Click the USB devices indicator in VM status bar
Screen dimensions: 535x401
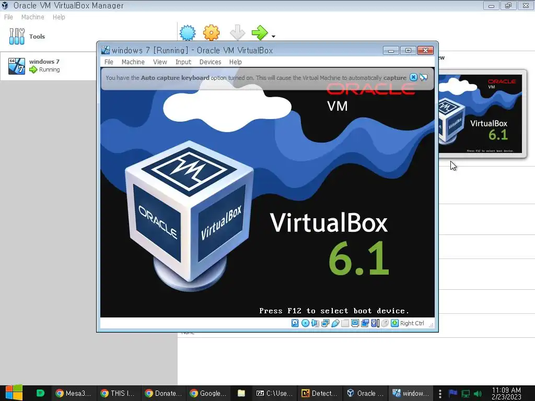tap(335, 323)
